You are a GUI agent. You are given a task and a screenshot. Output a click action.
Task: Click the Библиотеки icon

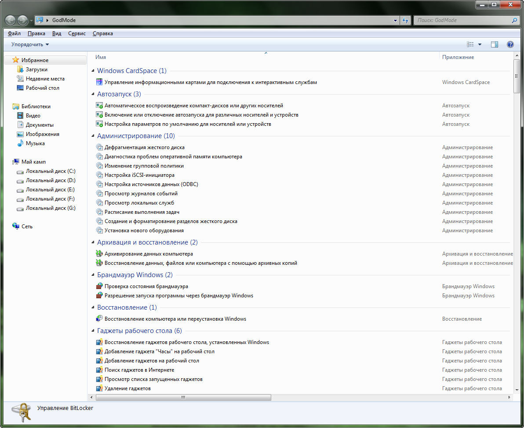tap(16, 106)
